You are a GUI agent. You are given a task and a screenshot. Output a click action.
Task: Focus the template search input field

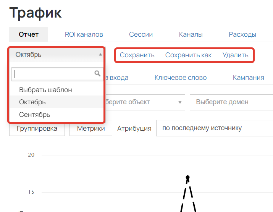point(57,74)
